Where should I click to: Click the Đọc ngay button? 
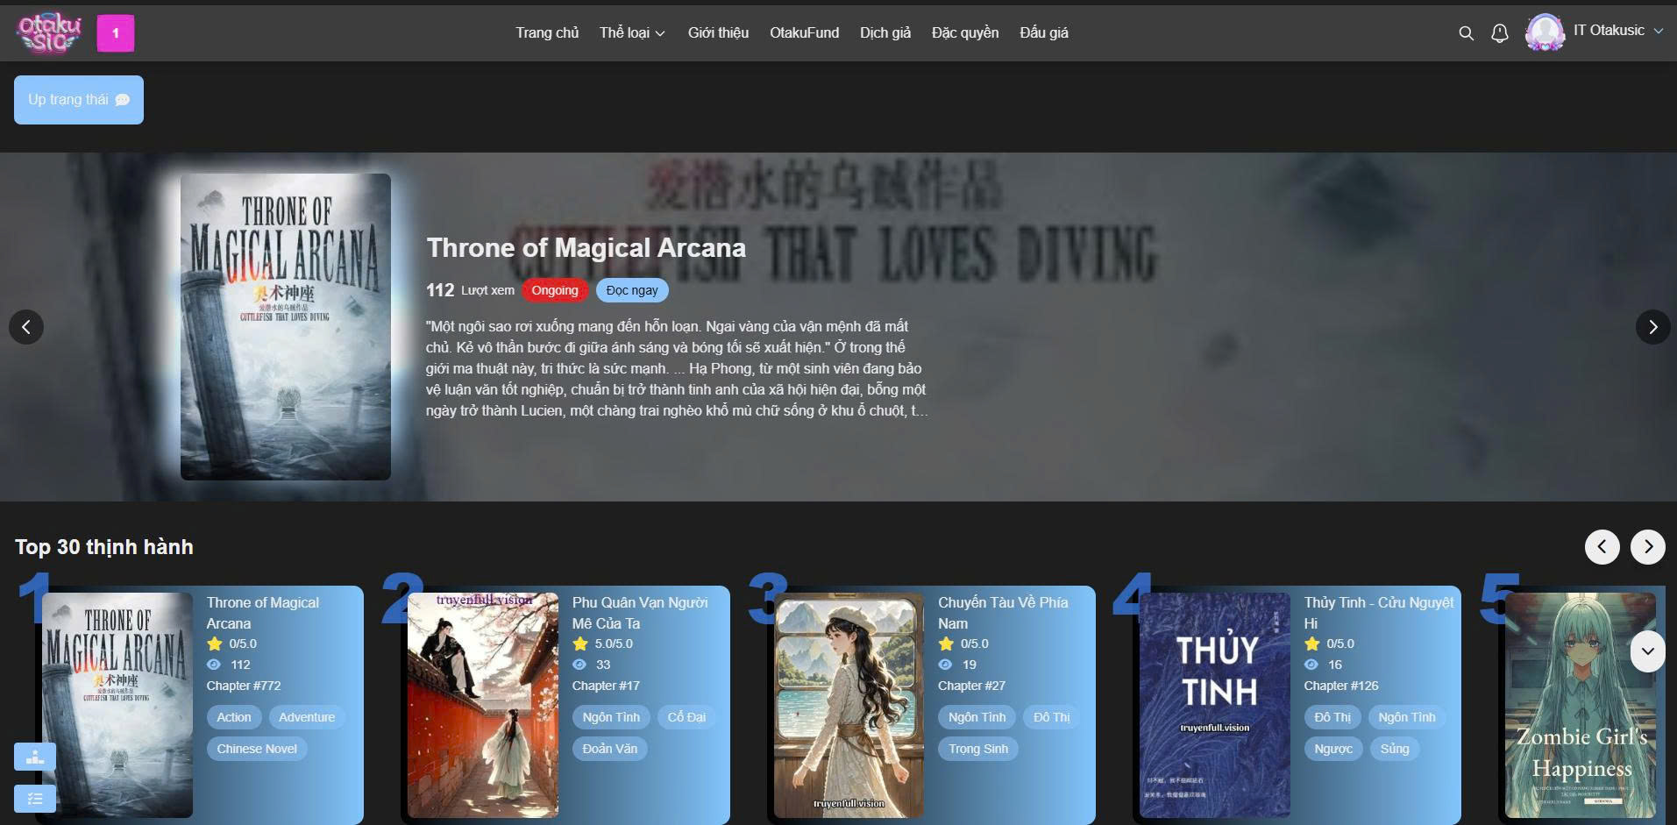pos(632,290)
